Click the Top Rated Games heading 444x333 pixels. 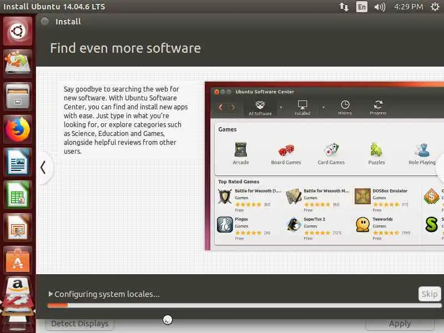tap(239, 181)
